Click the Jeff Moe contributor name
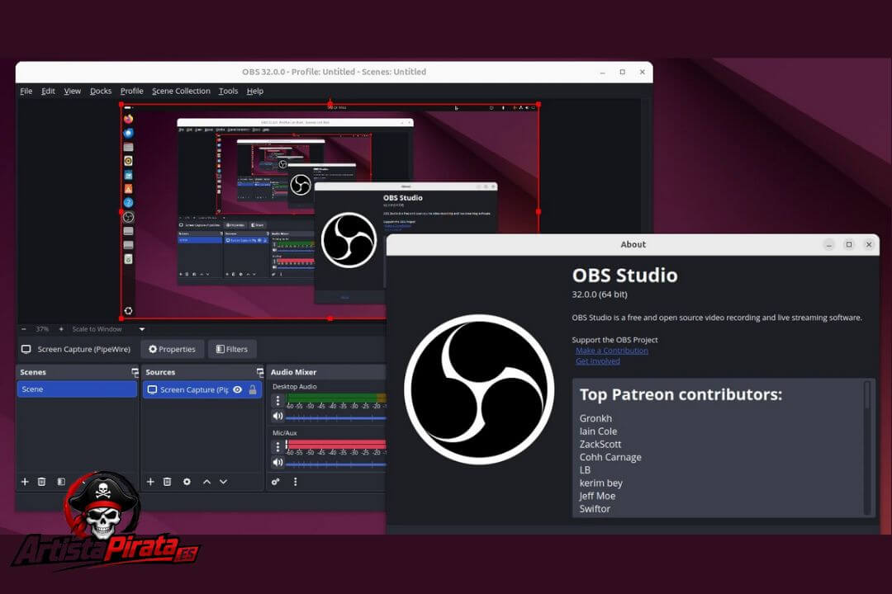 tap(597, 496)
